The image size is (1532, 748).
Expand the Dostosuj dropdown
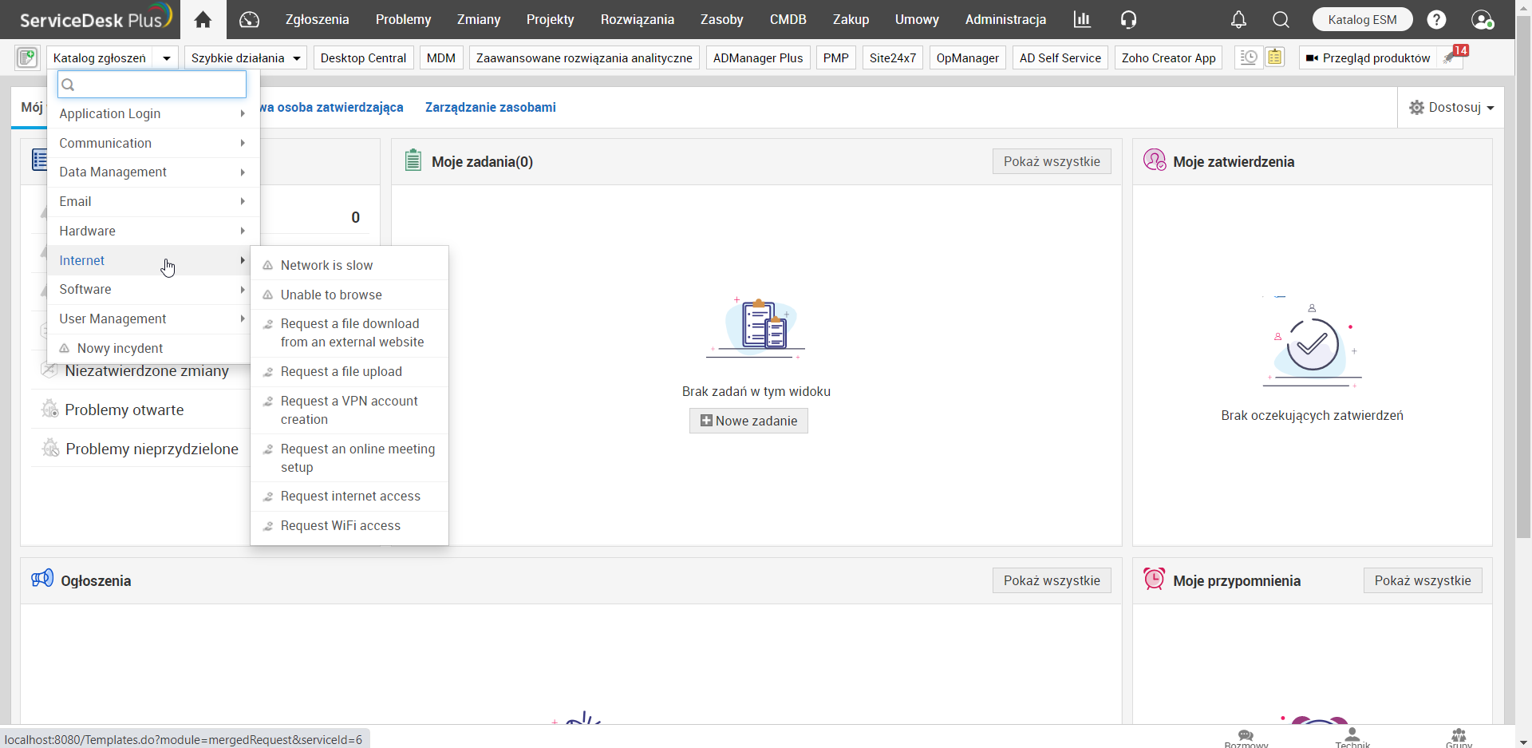tap(1451, 107)
